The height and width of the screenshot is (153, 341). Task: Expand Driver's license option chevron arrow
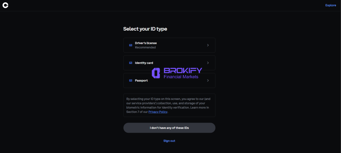pos(208,45)
